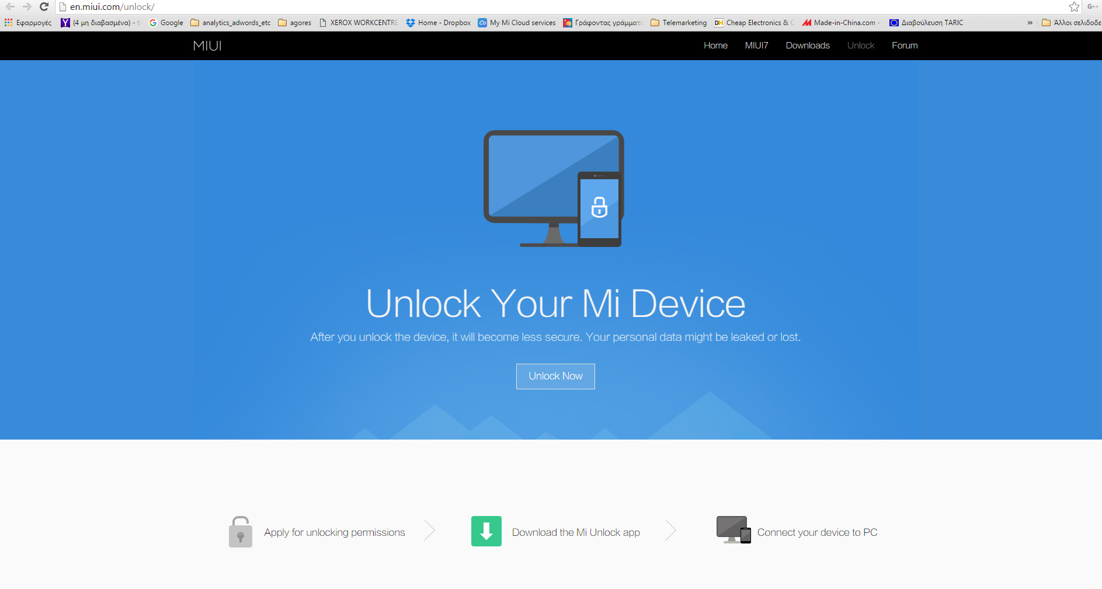
Task: Click the green download arrow icon
Action: (x=486, y=531)
